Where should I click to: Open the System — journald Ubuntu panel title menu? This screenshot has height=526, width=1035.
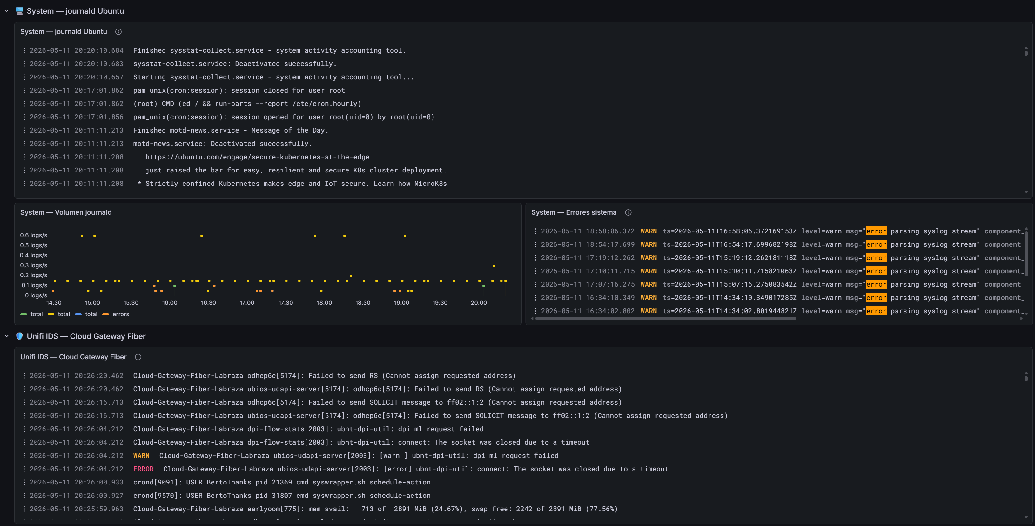[x=64, y=32]
